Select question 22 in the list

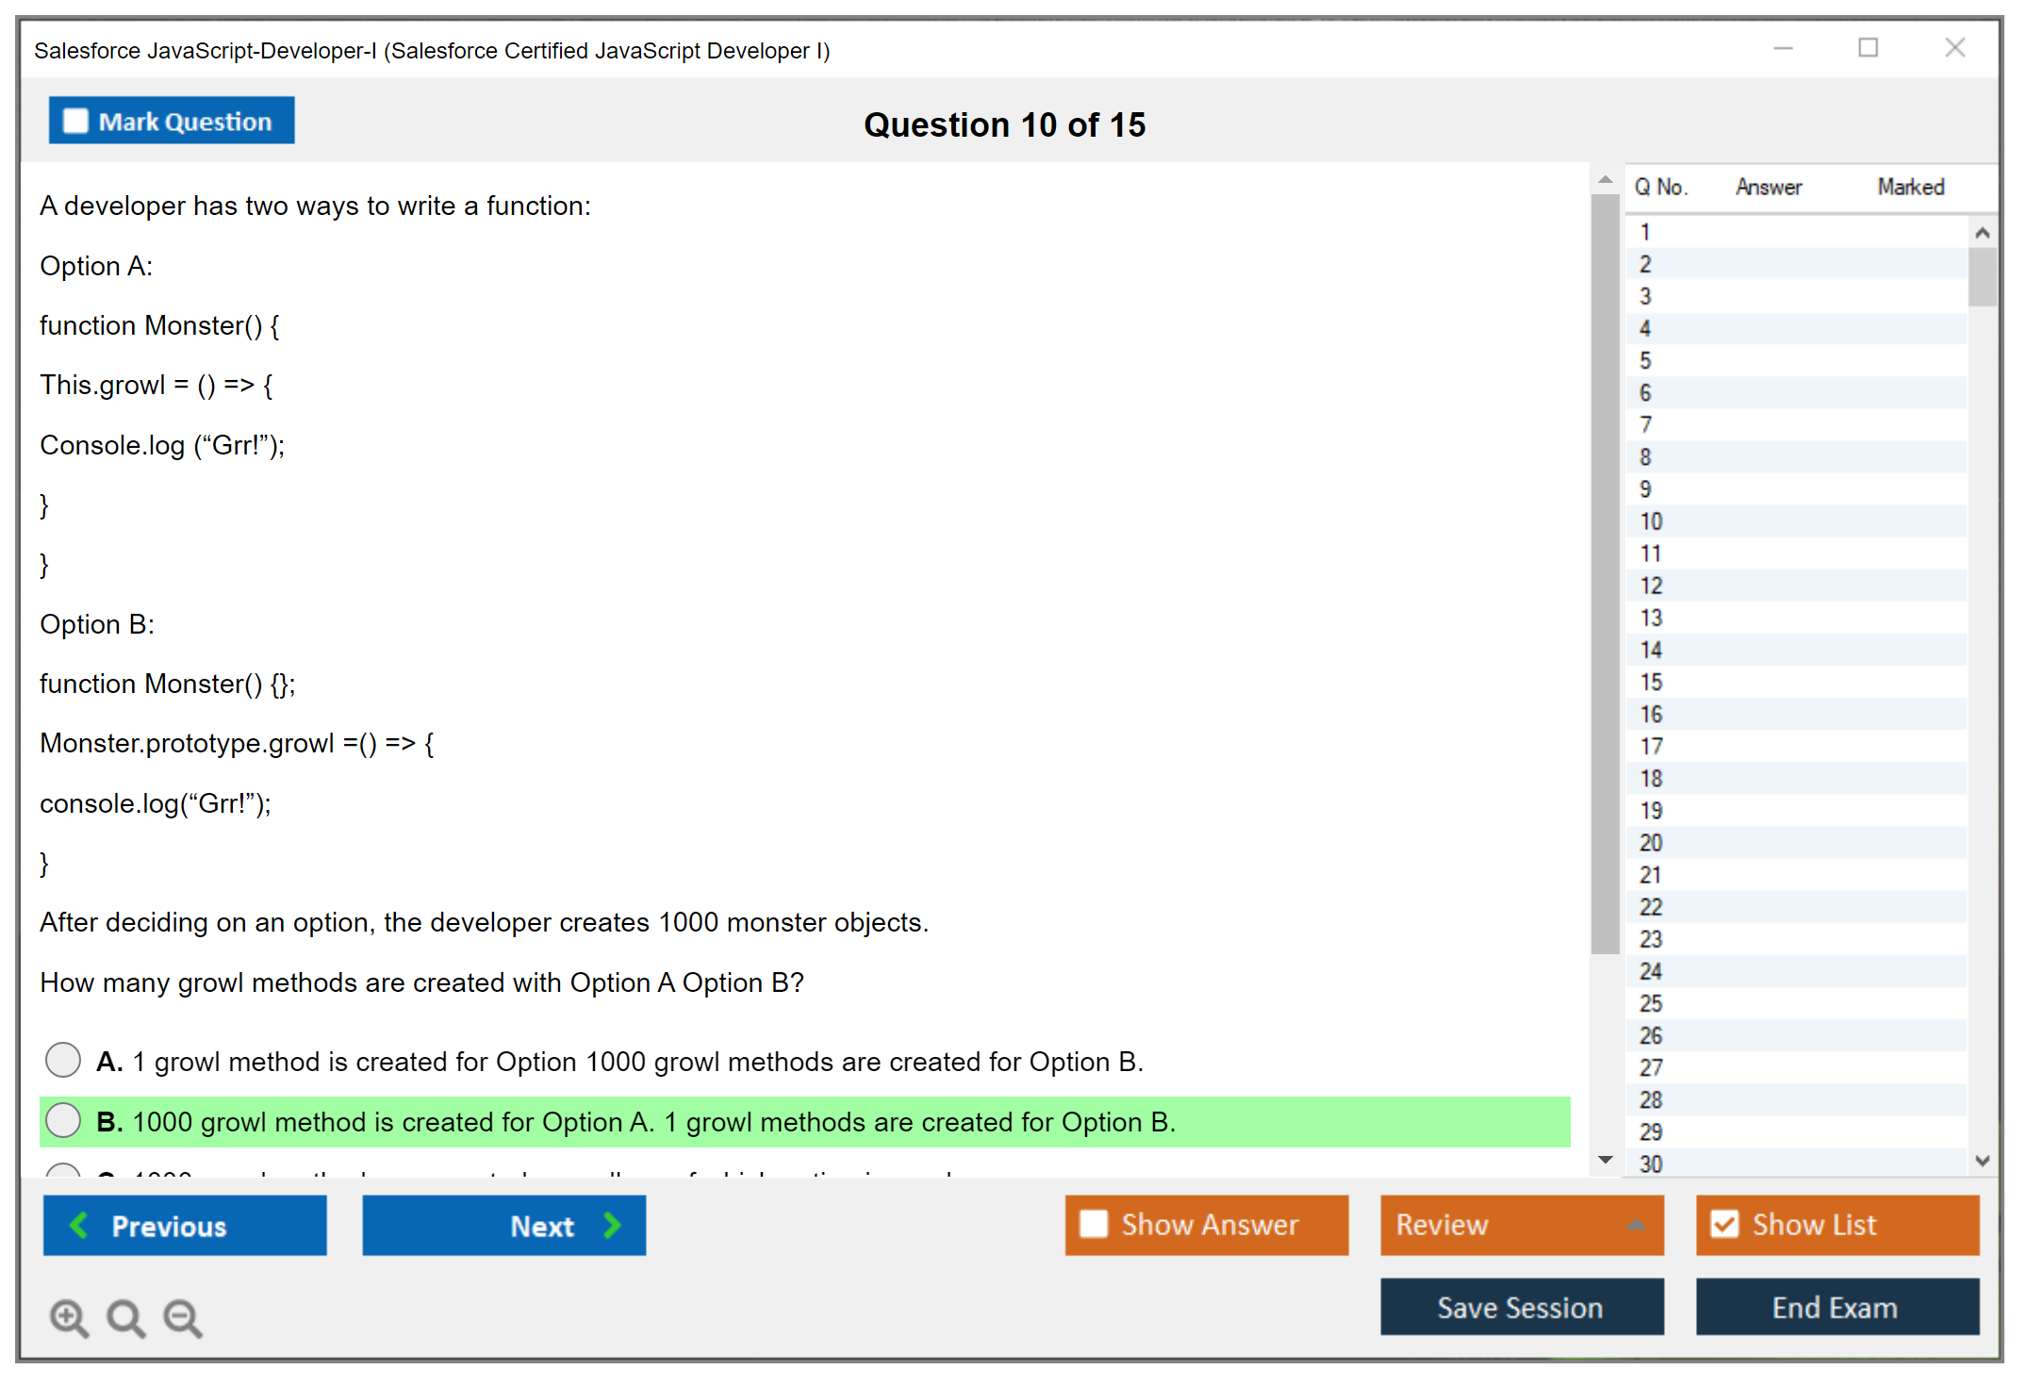pyautogui.click(x=1651, y=907)
